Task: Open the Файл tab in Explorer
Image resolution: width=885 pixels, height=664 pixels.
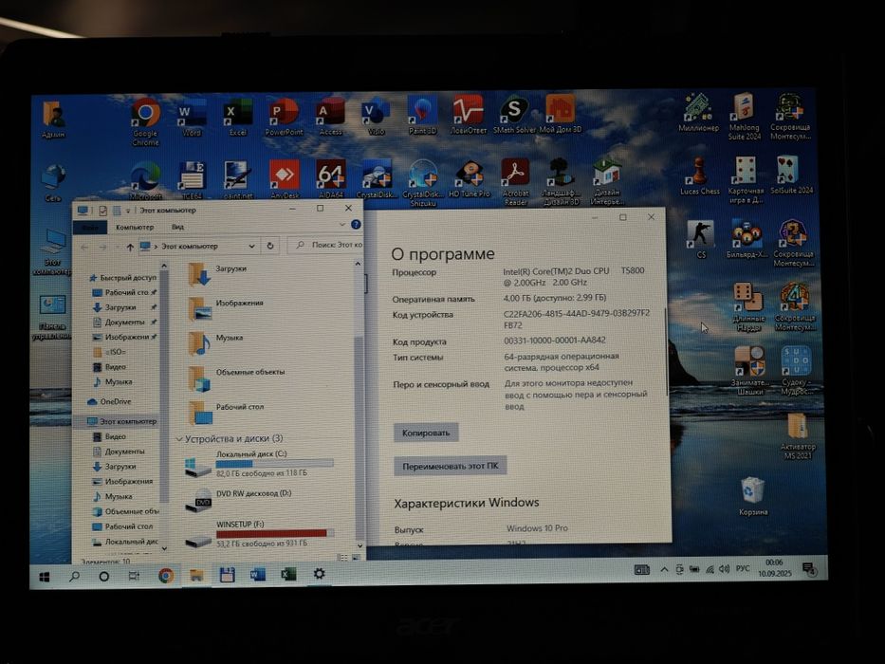Action: [90, 227]
